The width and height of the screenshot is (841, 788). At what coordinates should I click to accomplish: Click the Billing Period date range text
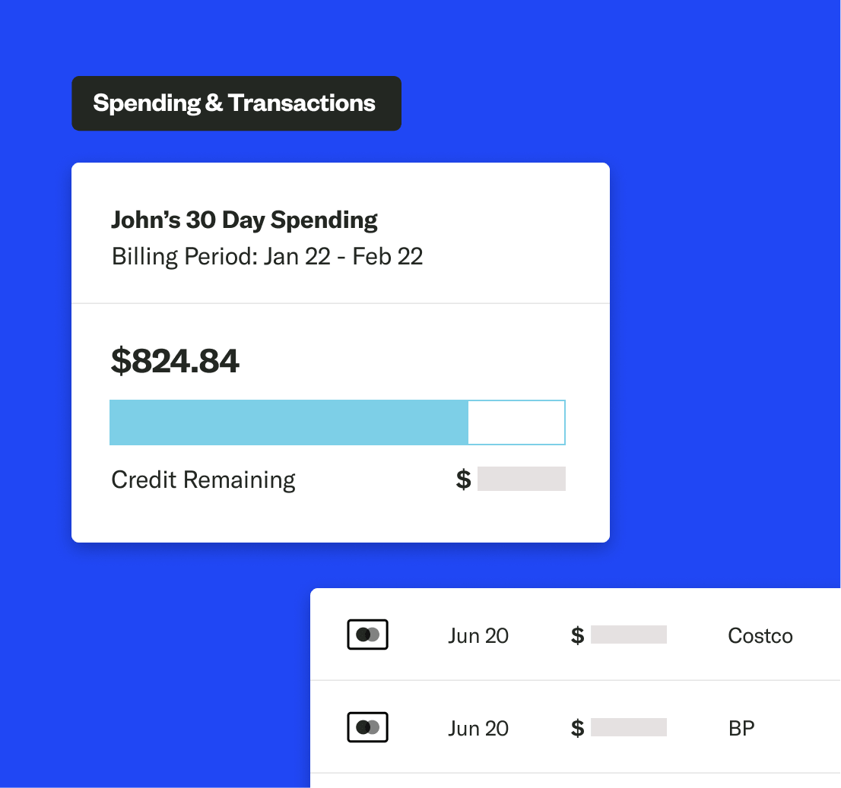tap(267, 257)
